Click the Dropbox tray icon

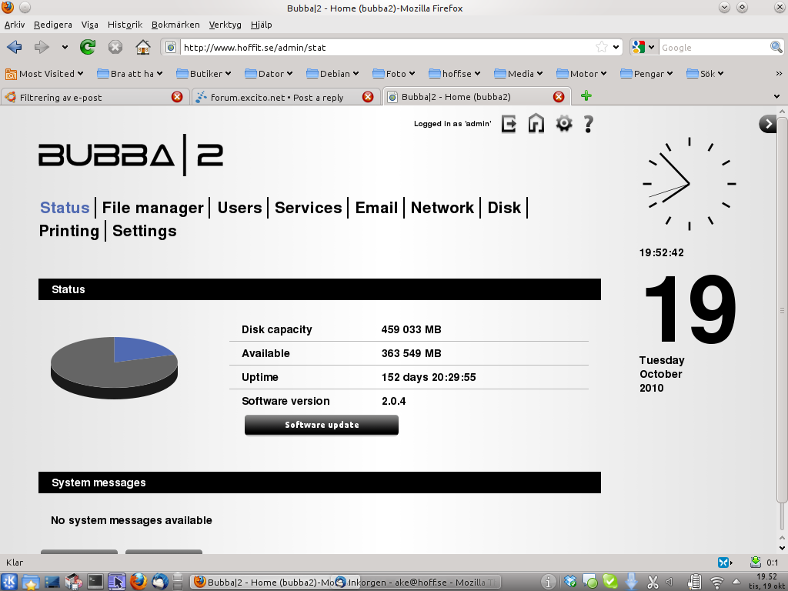pos(570,582)
